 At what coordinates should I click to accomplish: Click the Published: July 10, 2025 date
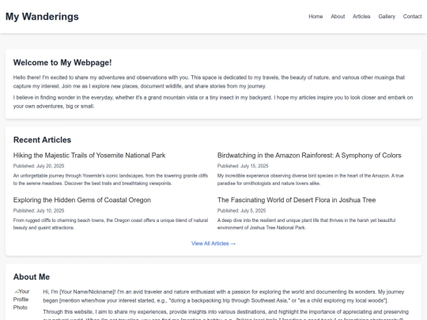pyautogui.click(x=39, y=211)
